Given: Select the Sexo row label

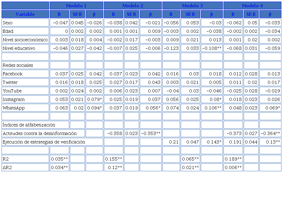Looking at the screenshot, I should (25, 23).
